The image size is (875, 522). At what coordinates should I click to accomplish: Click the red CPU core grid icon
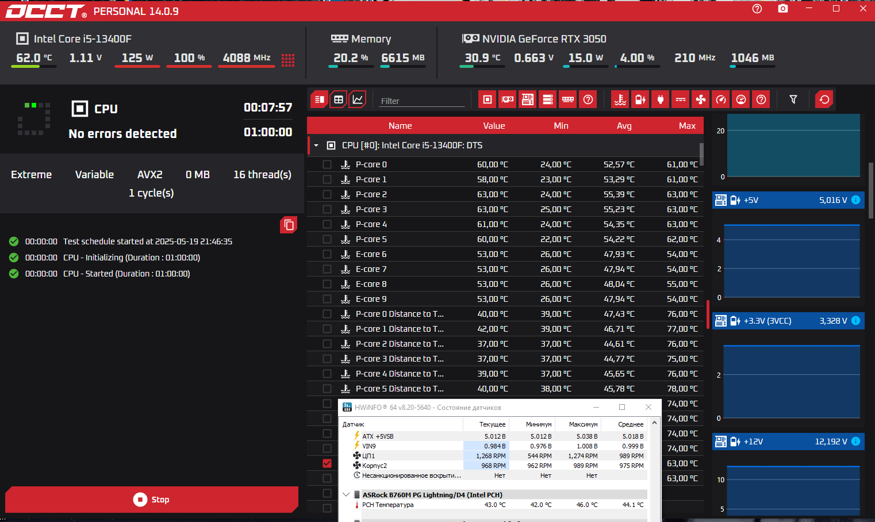tap(288, 60)
